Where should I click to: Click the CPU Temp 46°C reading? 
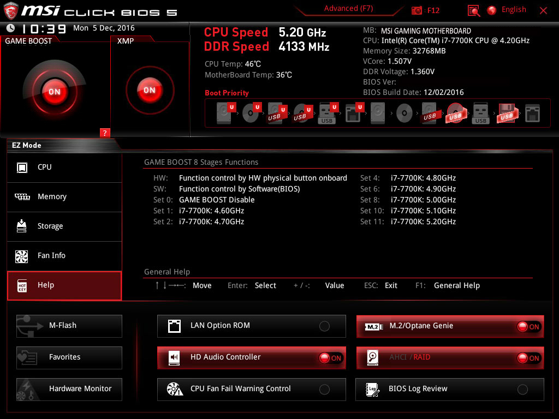pos(233,64)
